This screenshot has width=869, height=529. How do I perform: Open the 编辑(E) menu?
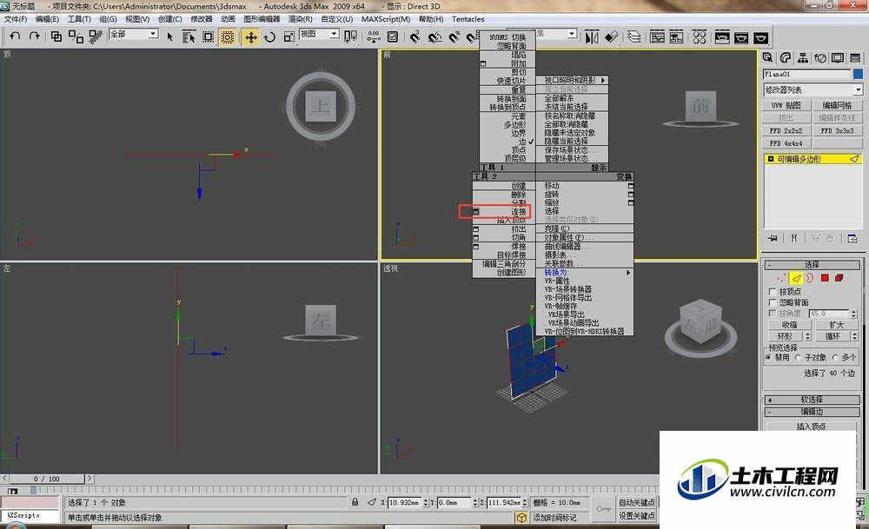[x=47, y=19]
